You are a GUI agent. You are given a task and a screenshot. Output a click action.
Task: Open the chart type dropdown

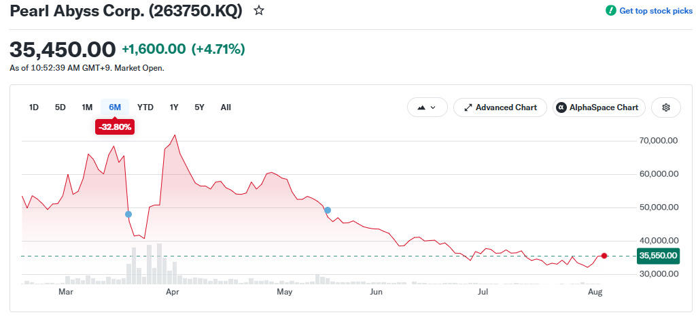point(427,107)
